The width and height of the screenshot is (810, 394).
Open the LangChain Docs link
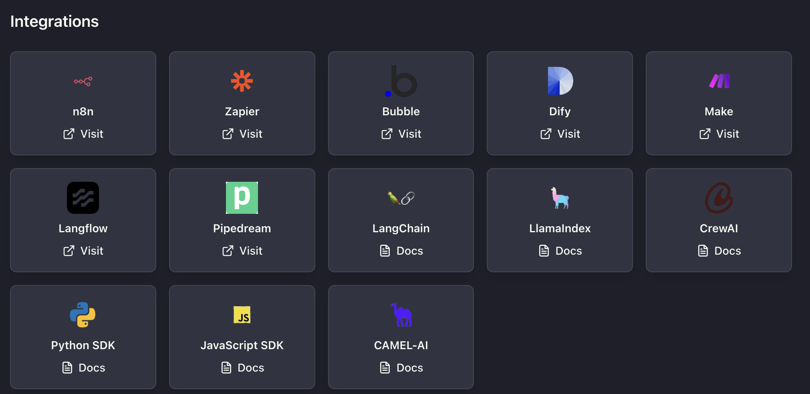pos(401,251)
